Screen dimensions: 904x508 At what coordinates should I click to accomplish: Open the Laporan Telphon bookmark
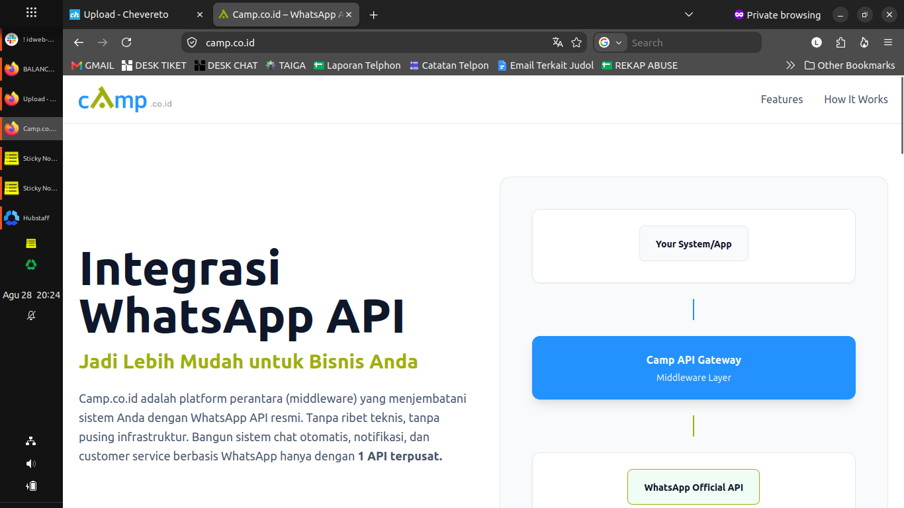pyautogui.click(x=357, y=65)
